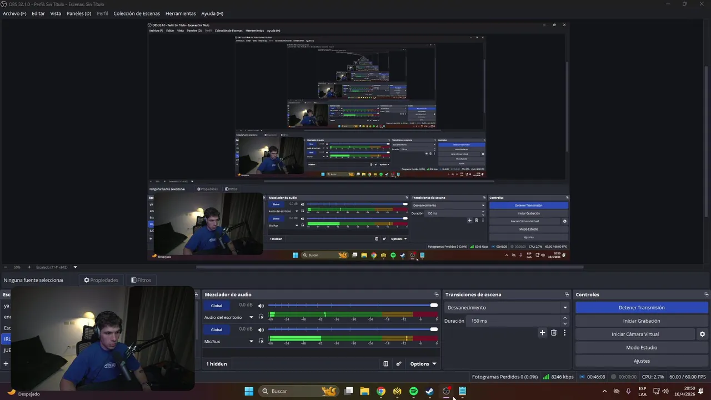Click the 8246 kbps bitrate status
This screenshot has width=711, height=400.
[558, 377]
